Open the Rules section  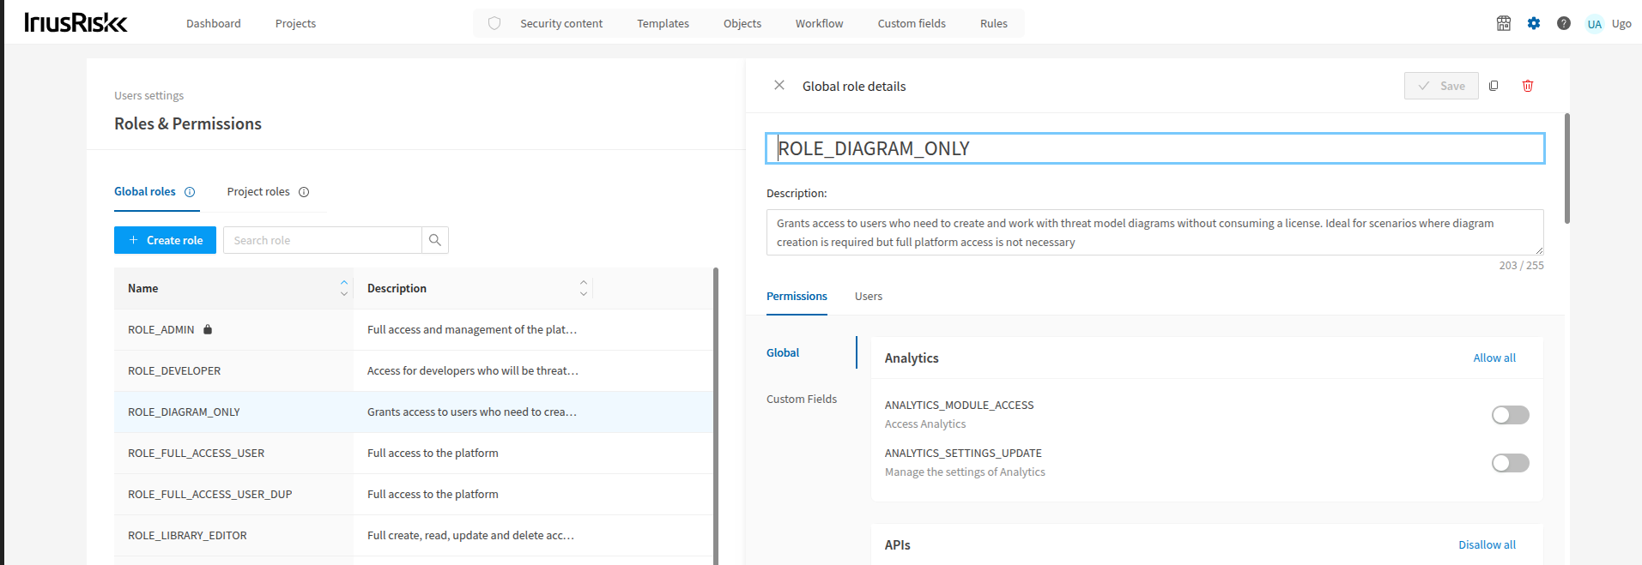994,23
